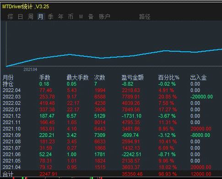Click the 220.21 lots value
This screenshot has height=179, width=222.
pyautogui.click(x=47, y=135)
